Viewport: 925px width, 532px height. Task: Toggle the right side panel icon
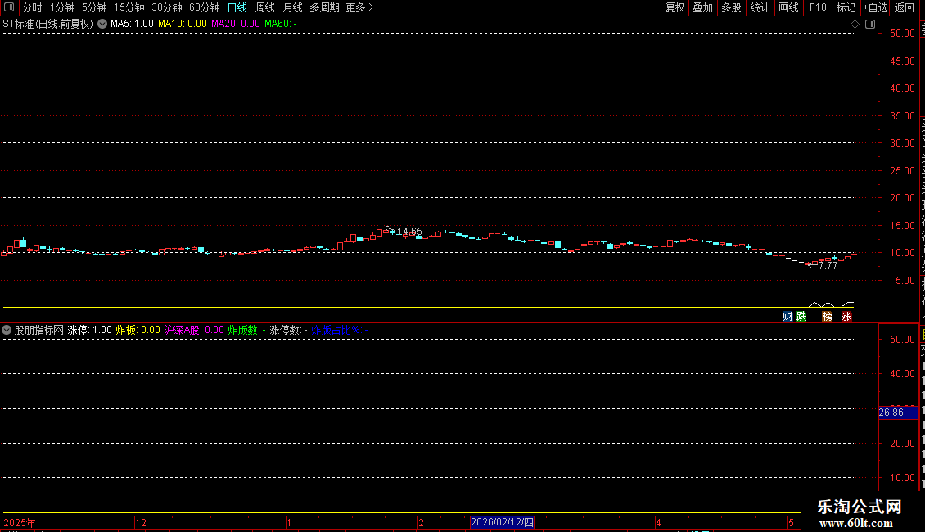[x=870, y=25]
